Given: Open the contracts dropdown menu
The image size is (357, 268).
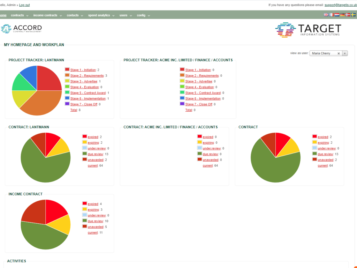Looking at the screenshot, I should (x=17, y=15).
